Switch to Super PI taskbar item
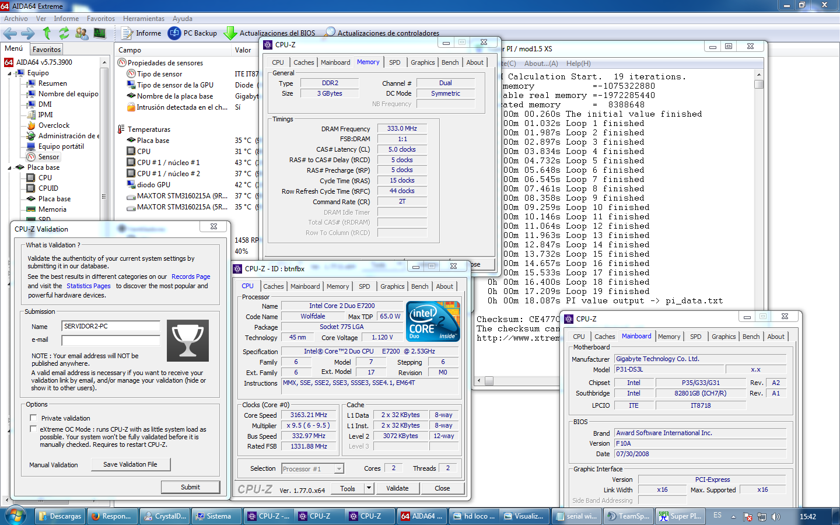The width and height of the screenshot is (840, 525). click(680, 516)
